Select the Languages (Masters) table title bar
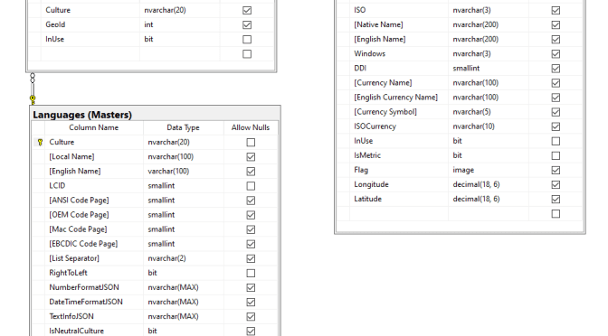This screenshot has width=608, height=336. (155, 115)
